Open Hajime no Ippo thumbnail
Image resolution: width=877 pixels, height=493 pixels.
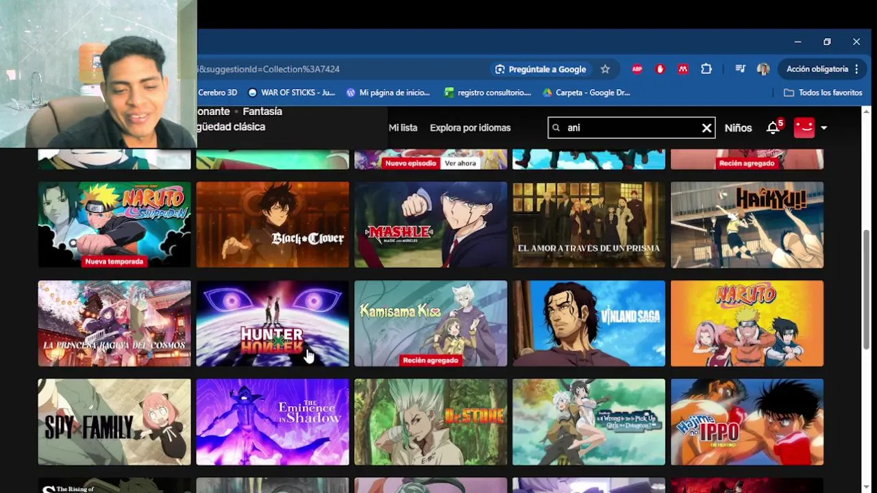point(748,422)
